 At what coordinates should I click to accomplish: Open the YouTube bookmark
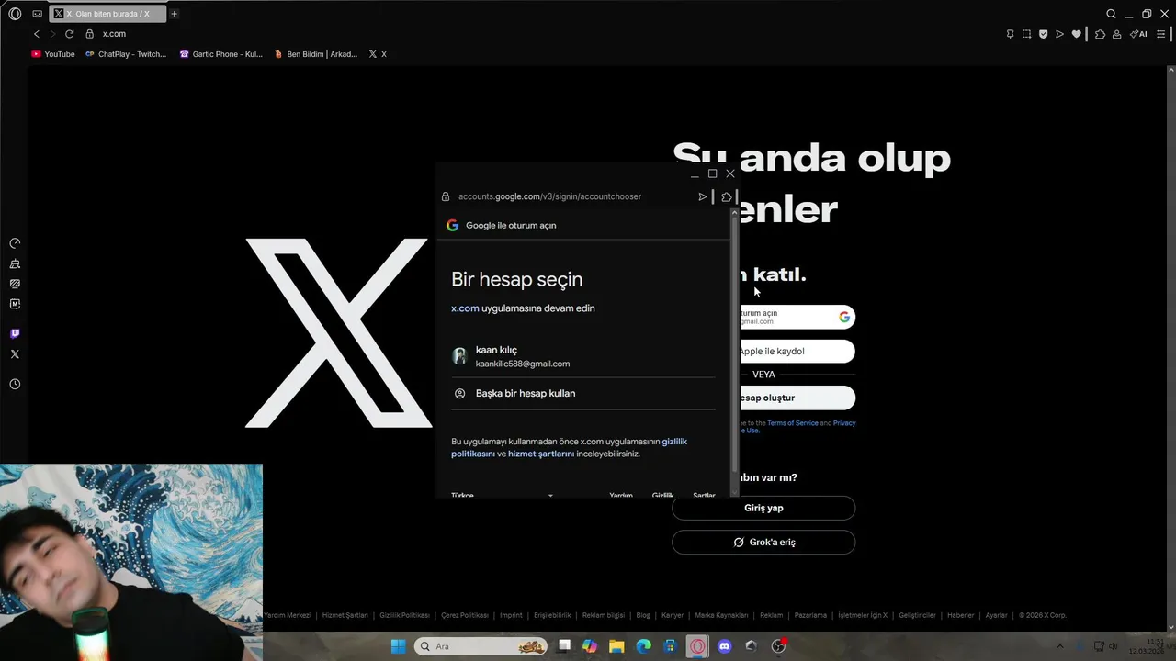click(x=53, y=54)
